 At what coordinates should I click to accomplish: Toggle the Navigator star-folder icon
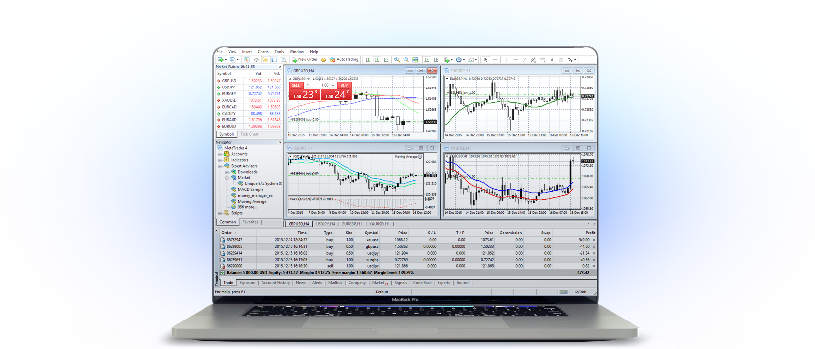(x=265, y=60)
